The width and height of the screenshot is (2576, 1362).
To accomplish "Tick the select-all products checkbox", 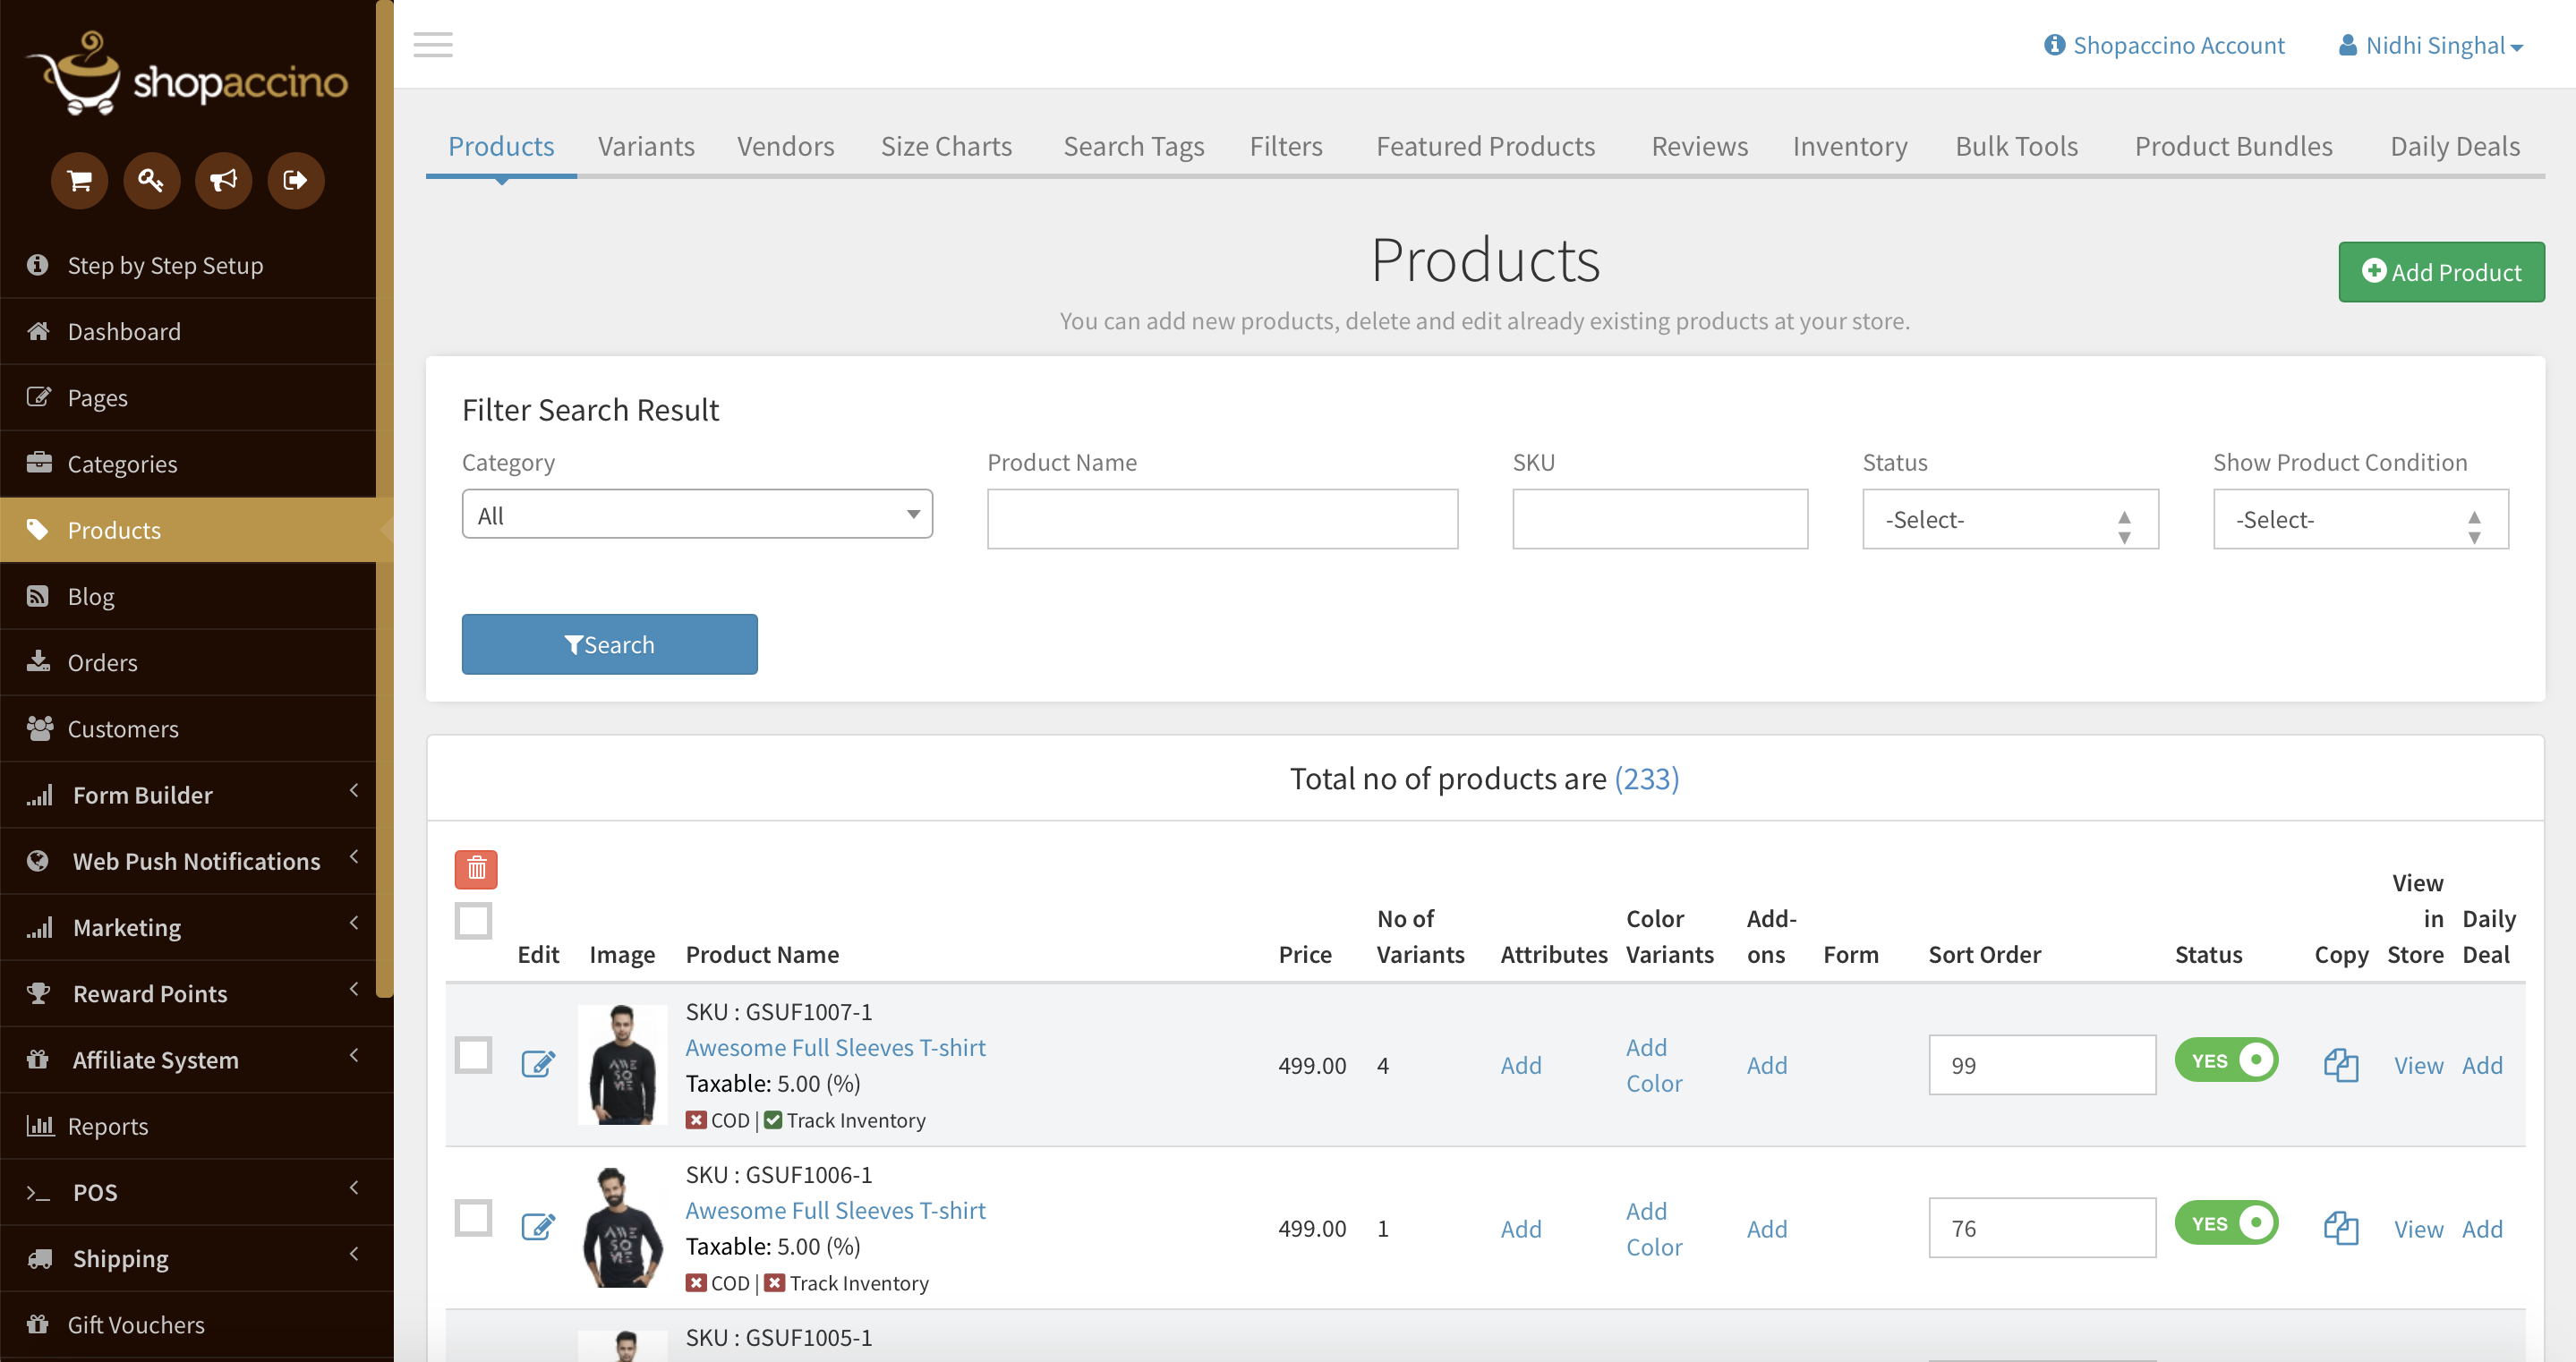I will point(473,920).
